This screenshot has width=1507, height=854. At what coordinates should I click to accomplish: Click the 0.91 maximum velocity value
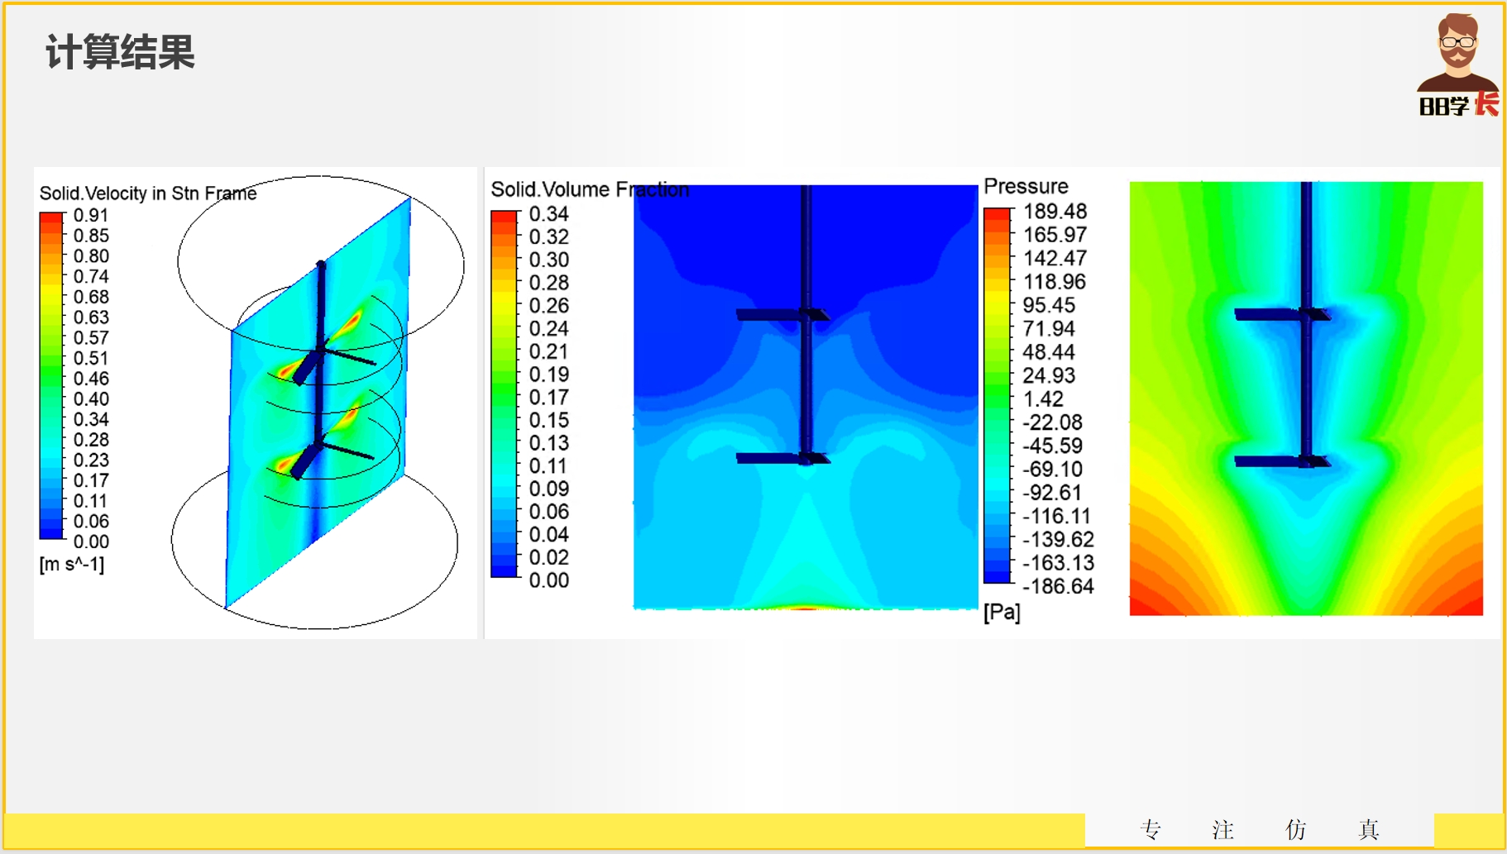(x=91, y=216)
